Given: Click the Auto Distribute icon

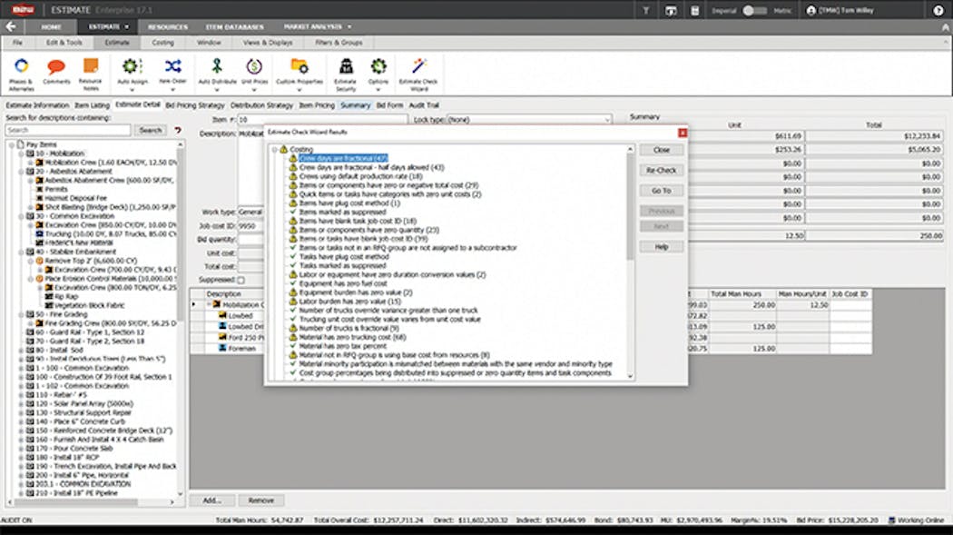Looking at the screenshot, I should pyautogui.click(x=217, y=66).
